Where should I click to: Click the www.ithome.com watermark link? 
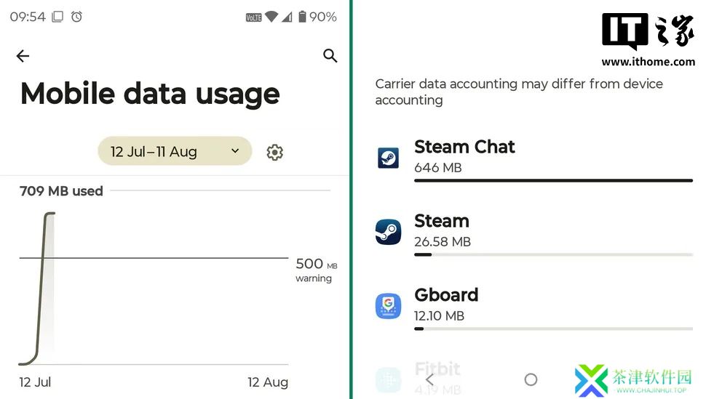648,62
